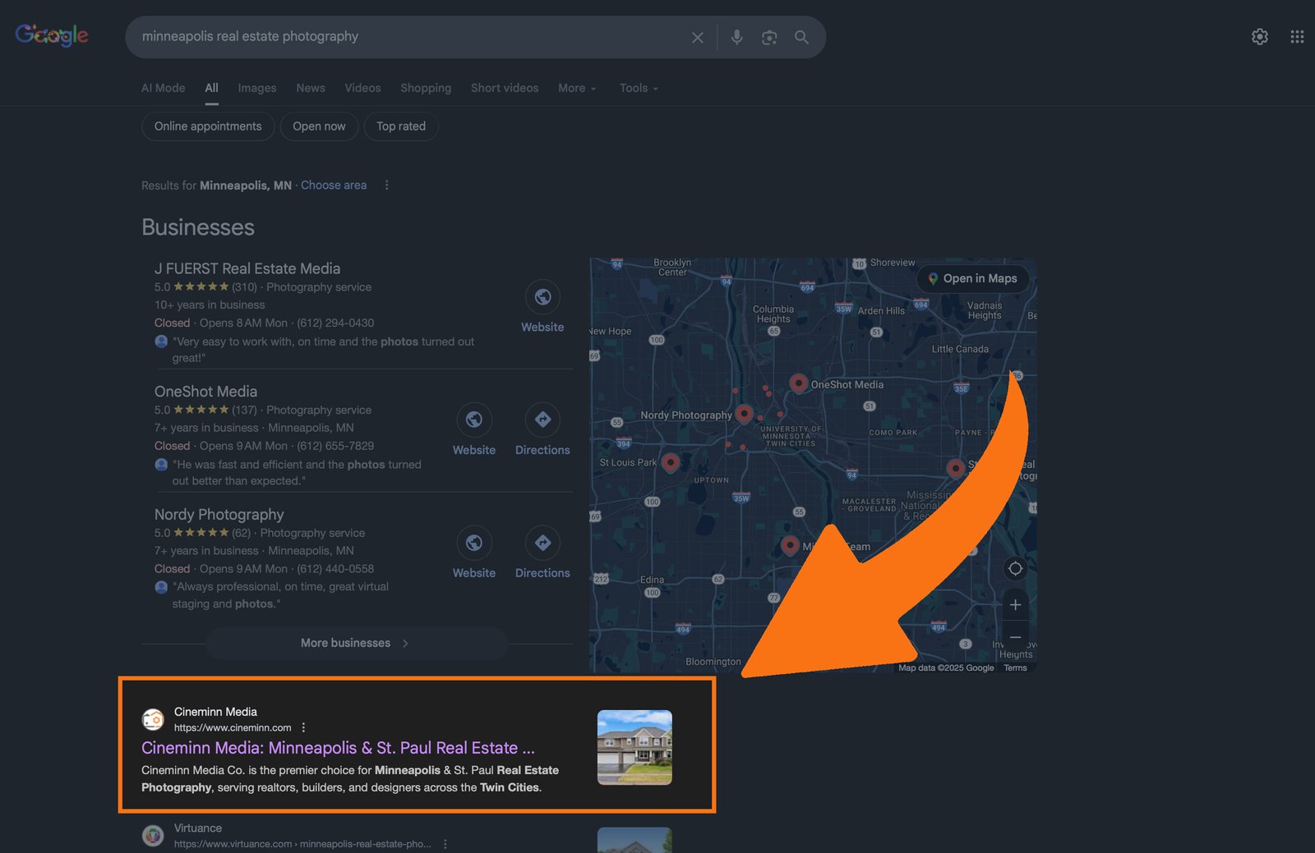
Task: Enable the Online appointments filter
Action: (x=208, y=126)
